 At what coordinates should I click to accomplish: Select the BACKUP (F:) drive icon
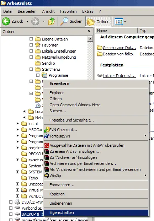click(x=17, y=214)
